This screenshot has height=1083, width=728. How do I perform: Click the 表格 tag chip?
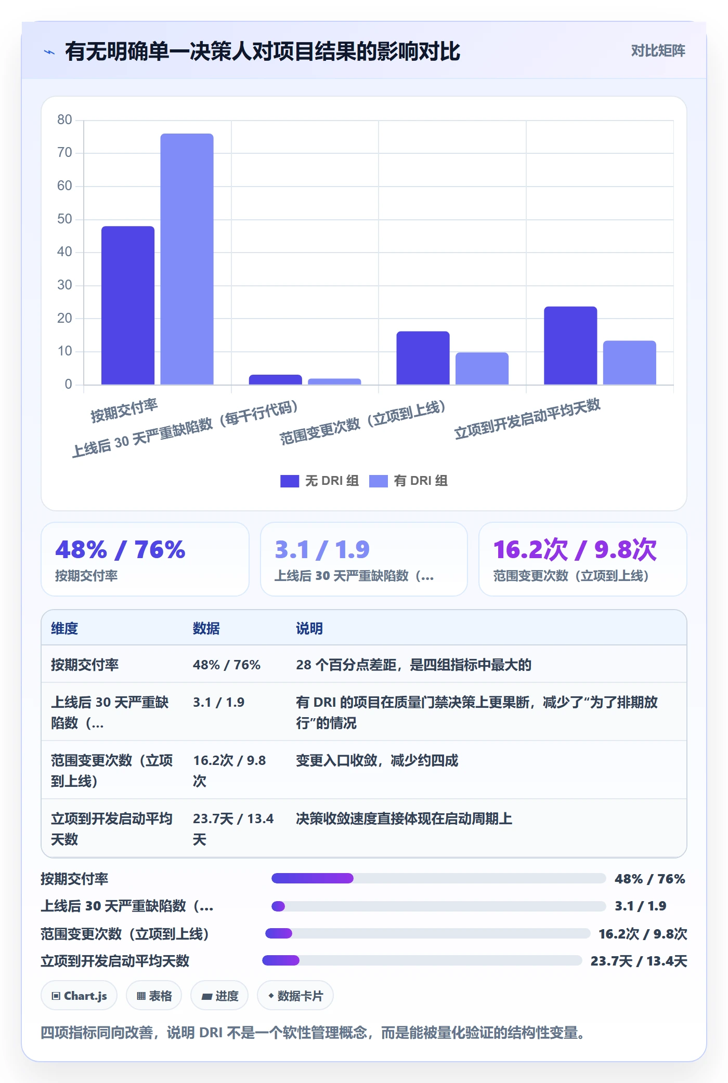[x=154, y=996]
